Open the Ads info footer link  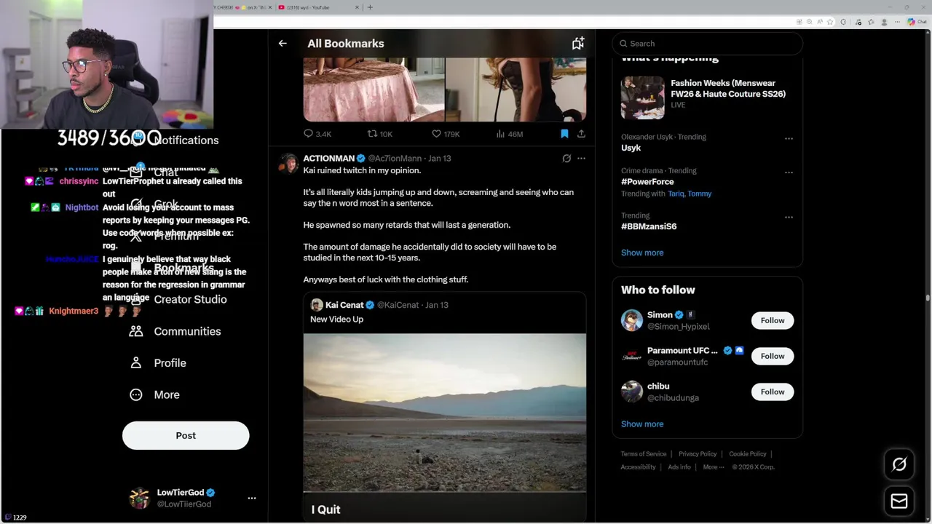679,467
